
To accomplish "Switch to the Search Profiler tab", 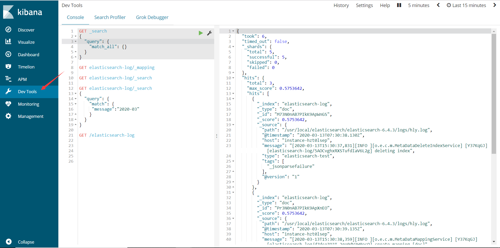I will point(110,17).
